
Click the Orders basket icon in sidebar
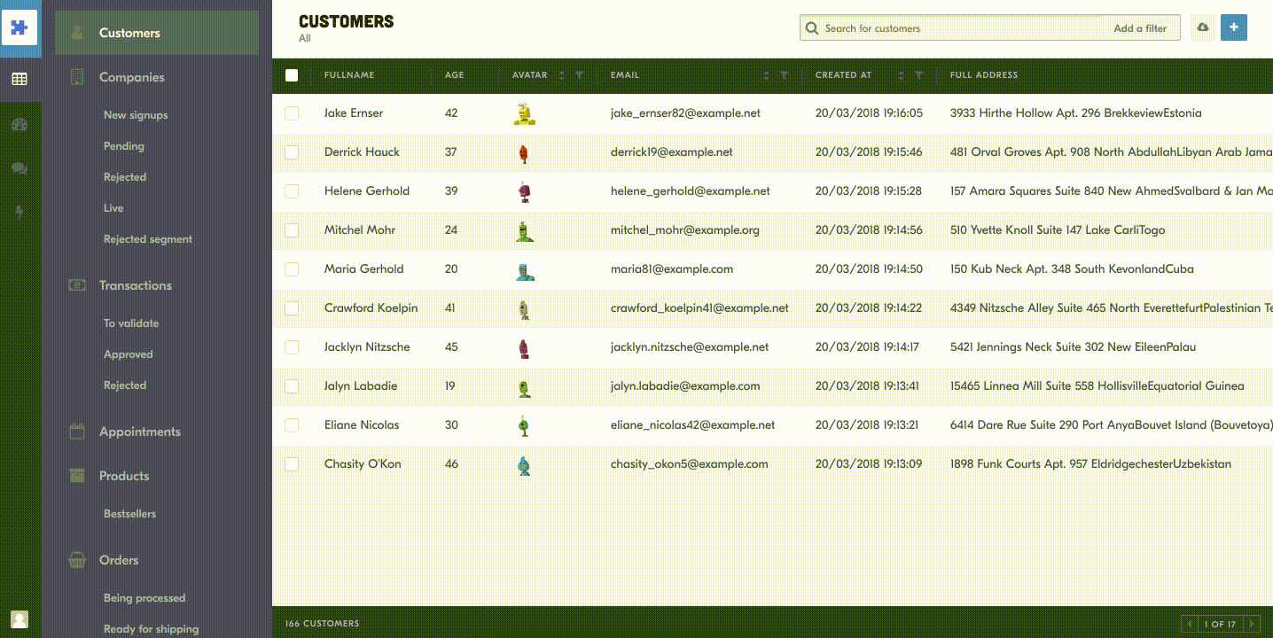(77, 560)
